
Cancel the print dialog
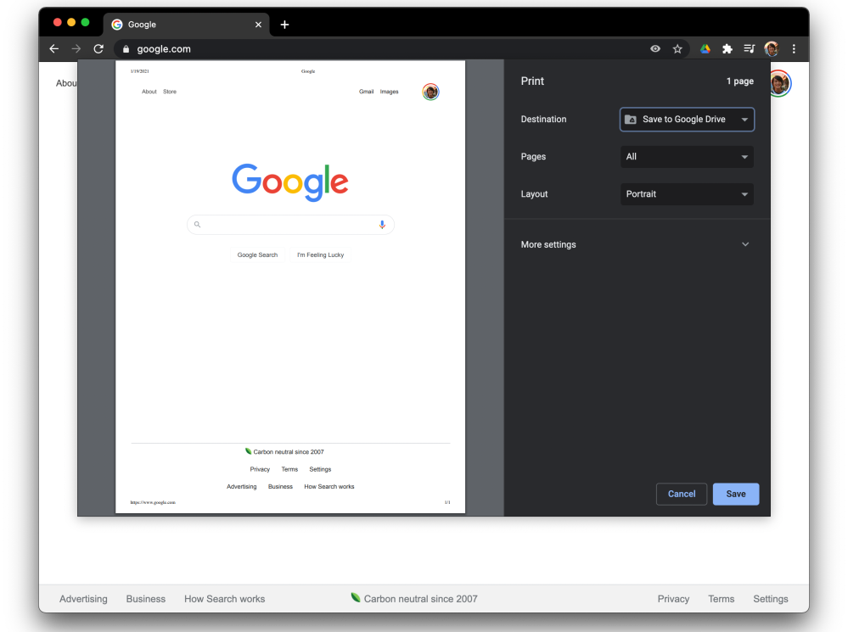(x=682, y=494)
